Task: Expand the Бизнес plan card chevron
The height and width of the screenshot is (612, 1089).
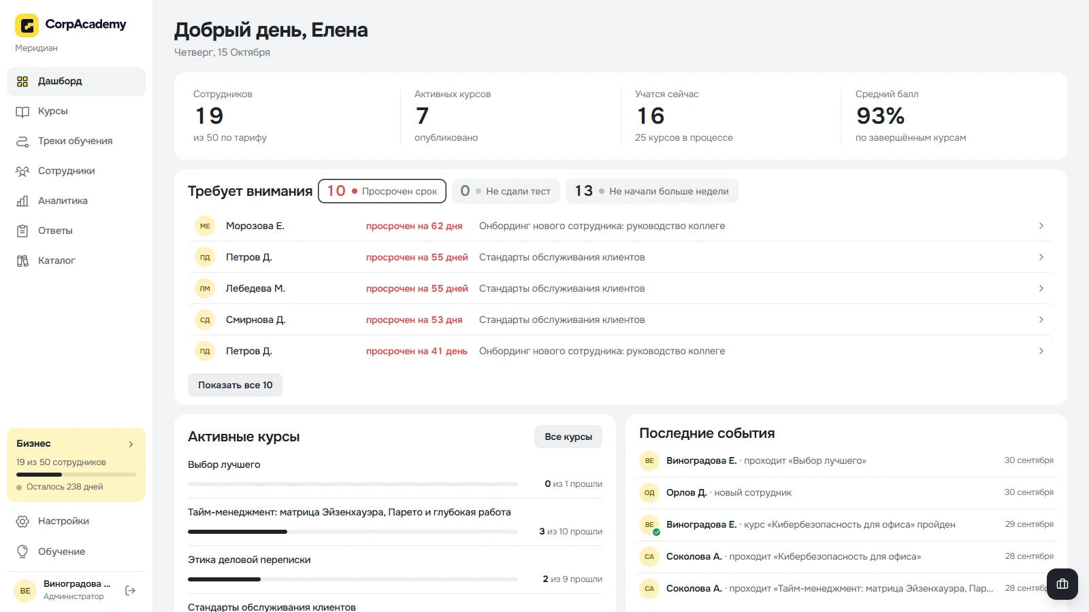Action: pyautogui.click(x=131, y=444)
